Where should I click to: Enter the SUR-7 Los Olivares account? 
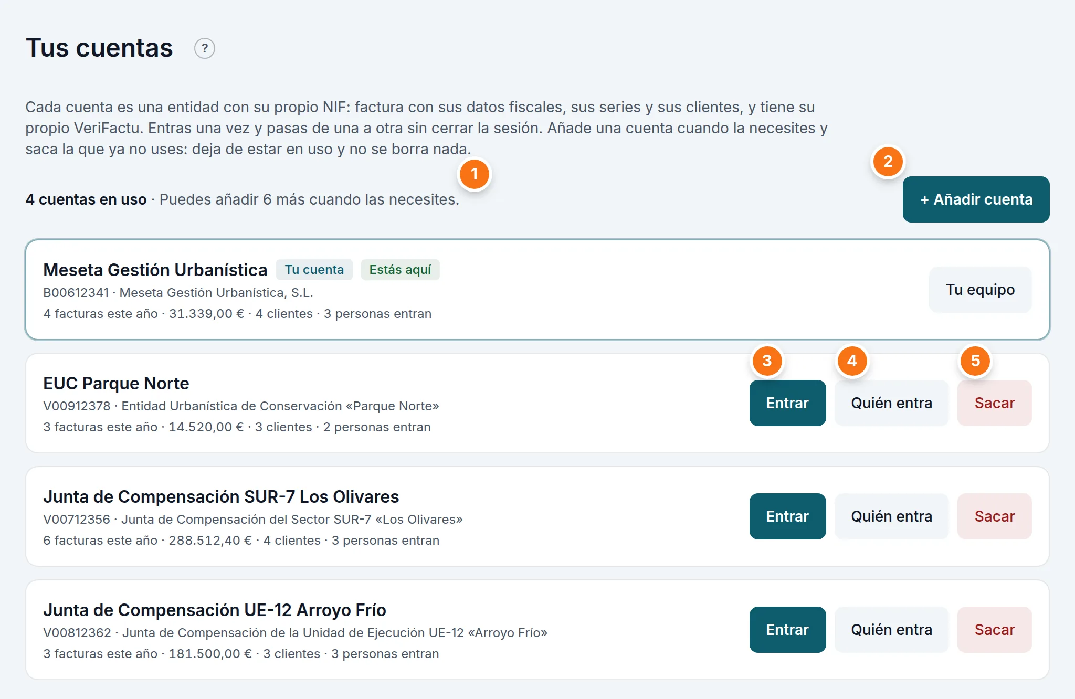787,516
